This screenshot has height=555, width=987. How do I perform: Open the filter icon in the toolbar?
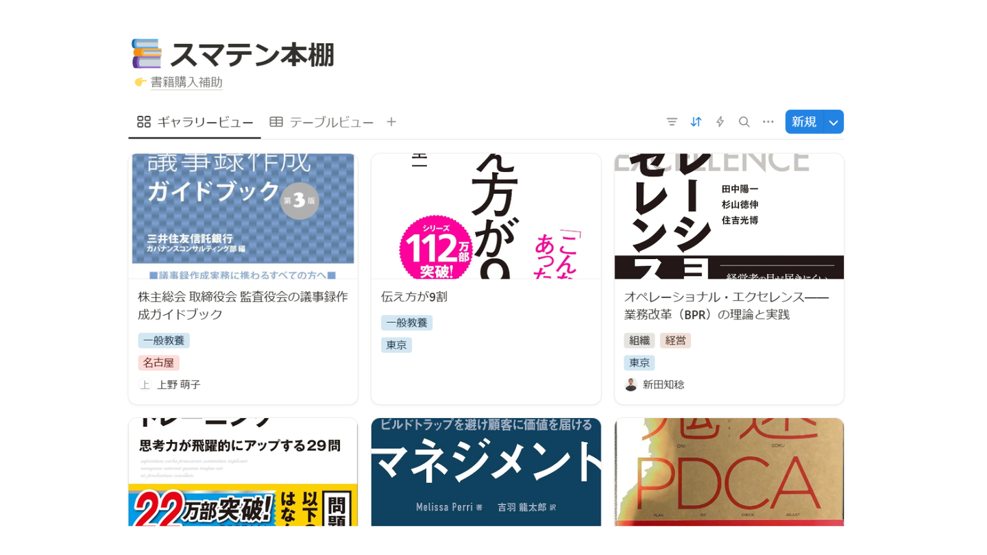[672, 122]
